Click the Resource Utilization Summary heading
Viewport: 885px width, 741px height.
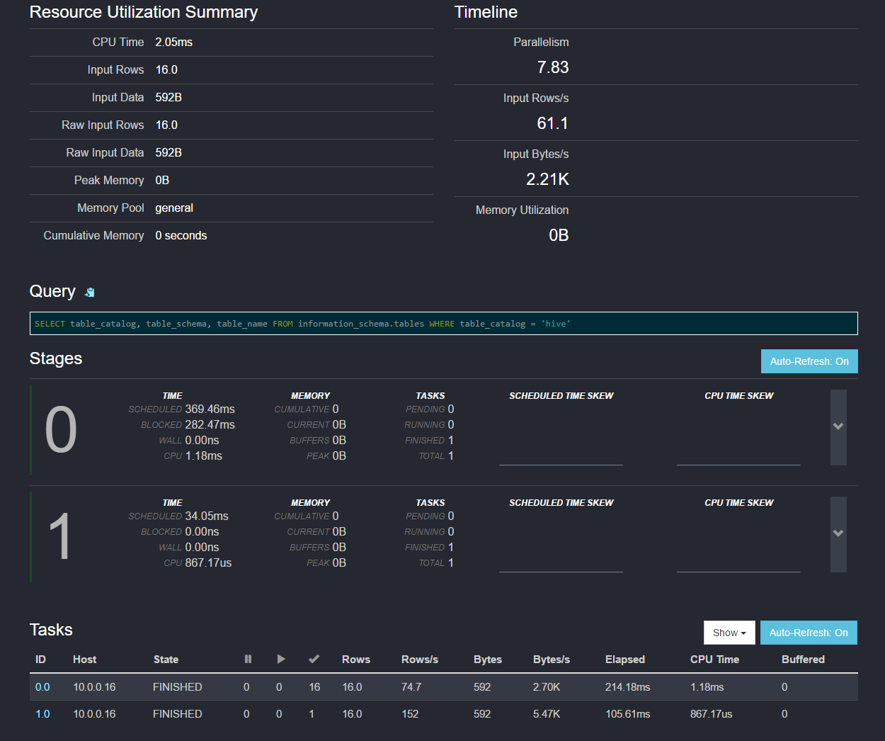coord(144,12)
